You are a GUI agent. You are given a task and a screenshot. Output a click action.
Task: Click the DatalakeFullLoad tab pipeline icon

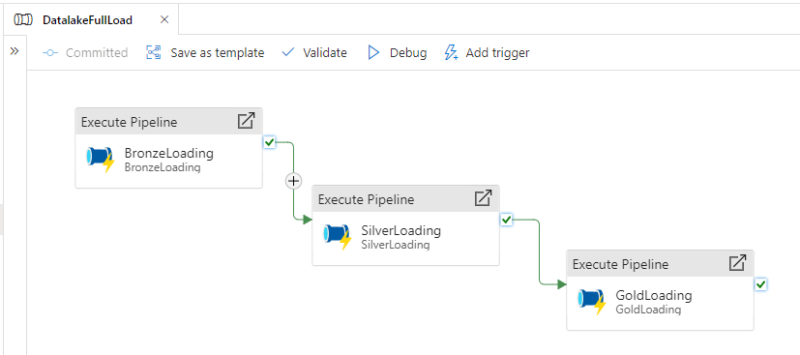(23, 20)
